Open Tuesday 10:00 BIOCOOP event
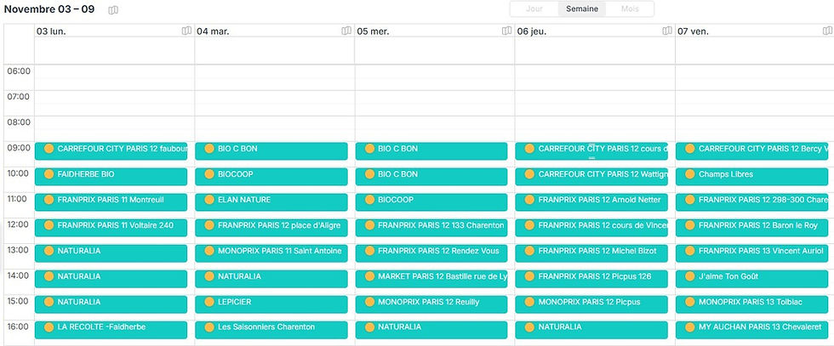The width and height of the screenshot is (834, 346). [271, 177]
